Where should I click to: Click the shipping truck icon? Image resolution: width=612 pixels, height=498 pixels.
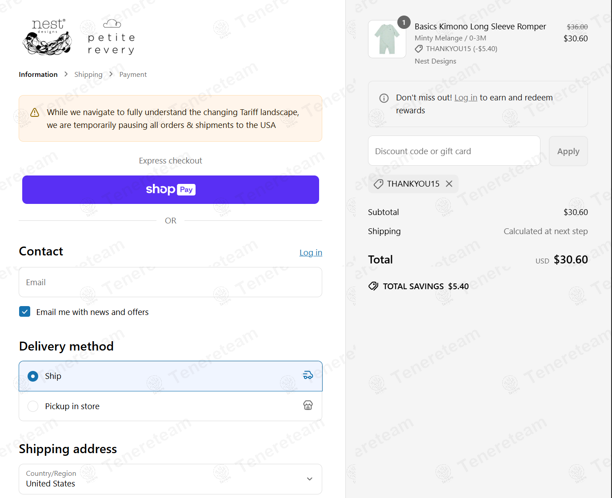tap(308, 375)
